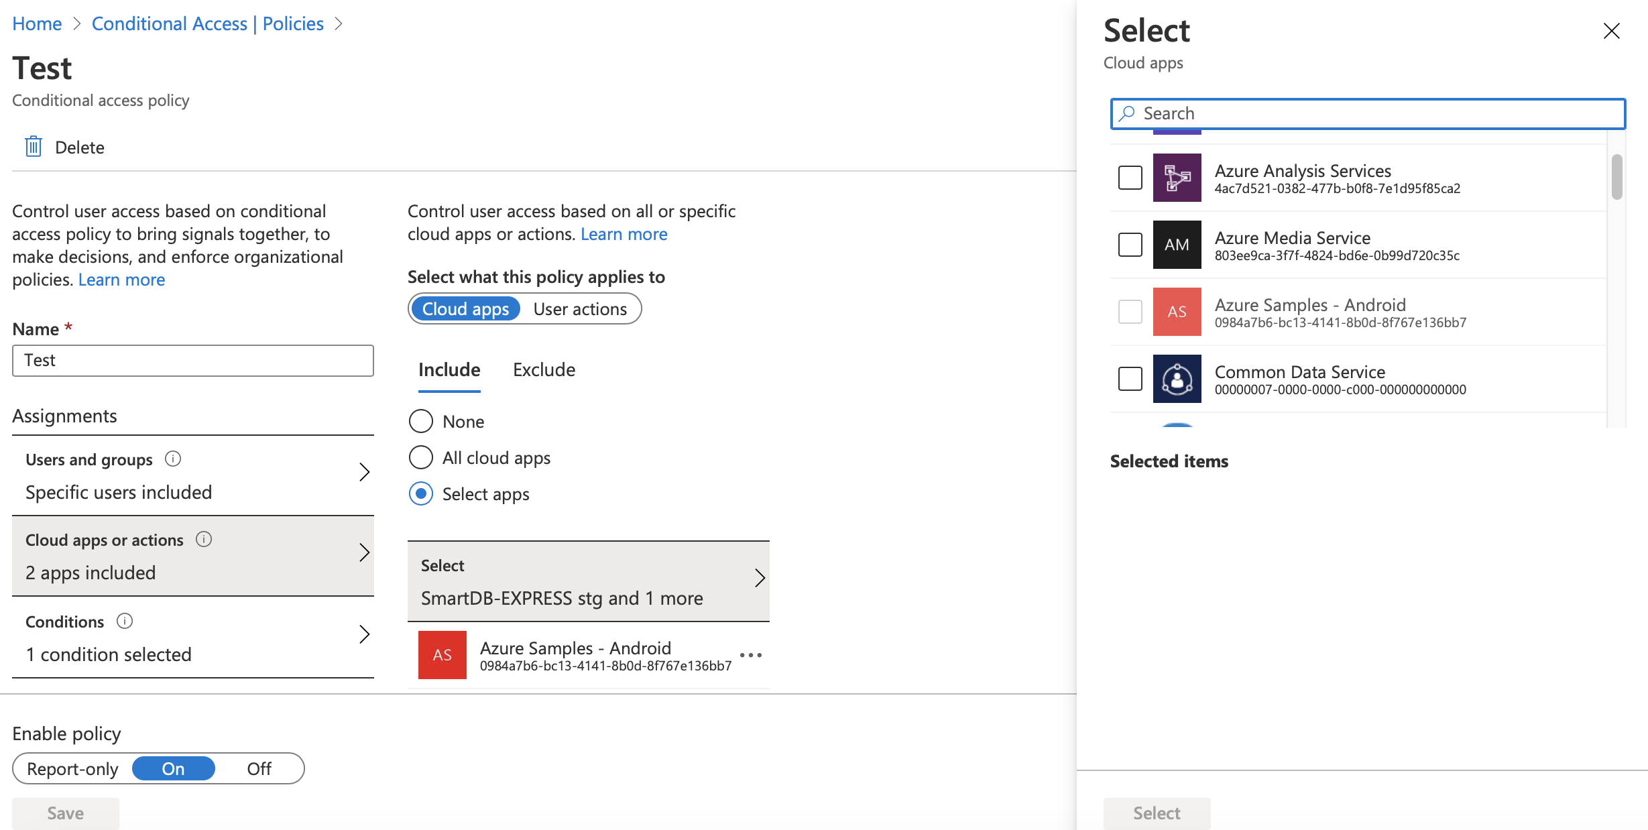This screenshot has height=830, width=1648.
Task: Click the Azure Media Service AM icon
Action: [x=1177, y=245]
